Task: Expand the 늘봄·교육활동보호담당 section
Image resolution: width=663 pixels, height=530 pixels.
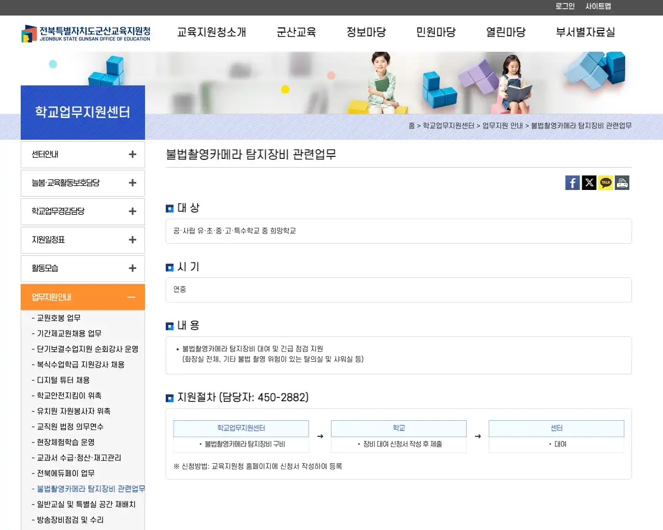Action: click(83, 183)
